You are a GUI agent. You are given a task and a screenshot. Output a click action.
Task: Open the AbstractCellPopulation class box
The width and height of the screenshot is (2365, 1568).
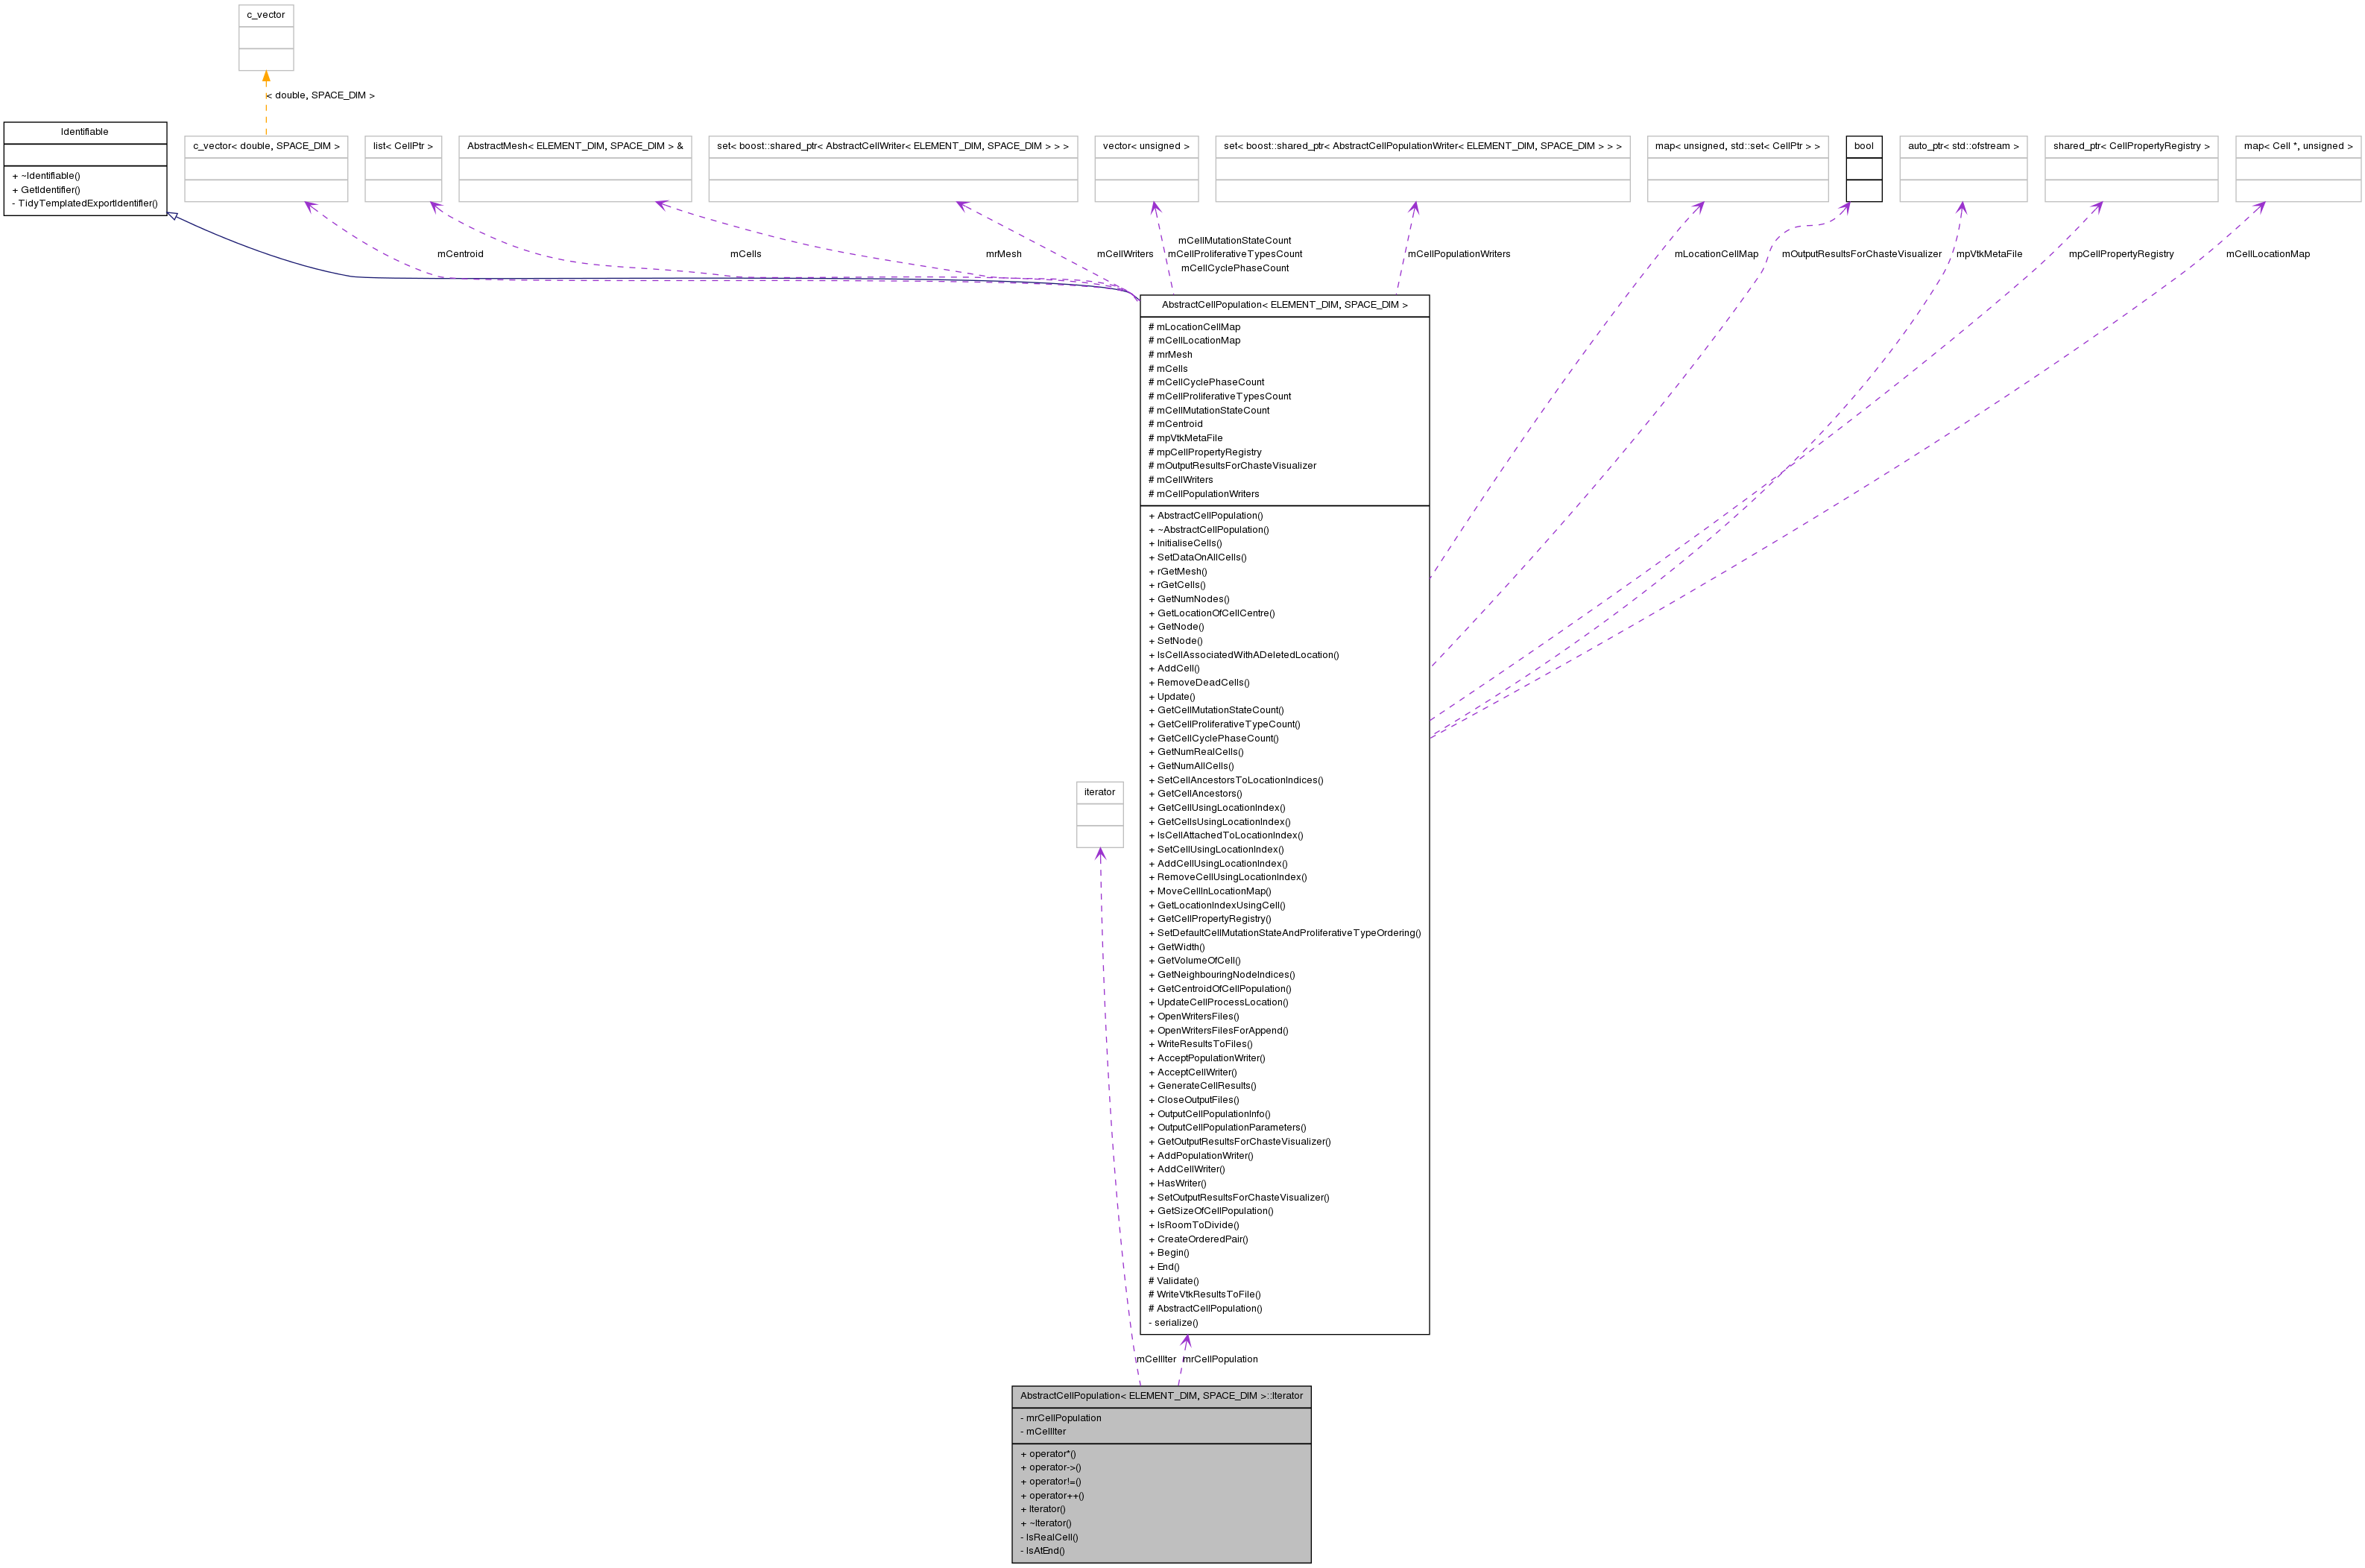point(1285,305)
